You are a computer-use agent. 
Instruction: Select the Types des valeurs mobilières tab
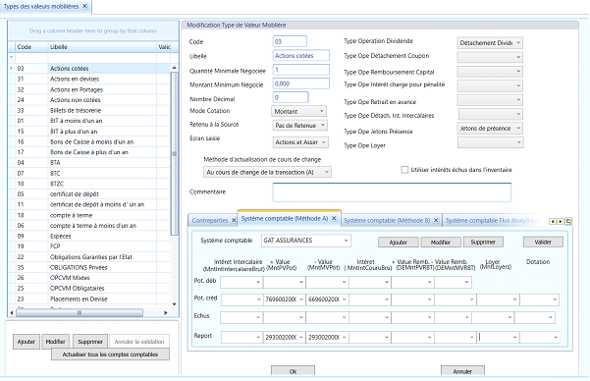40,7
